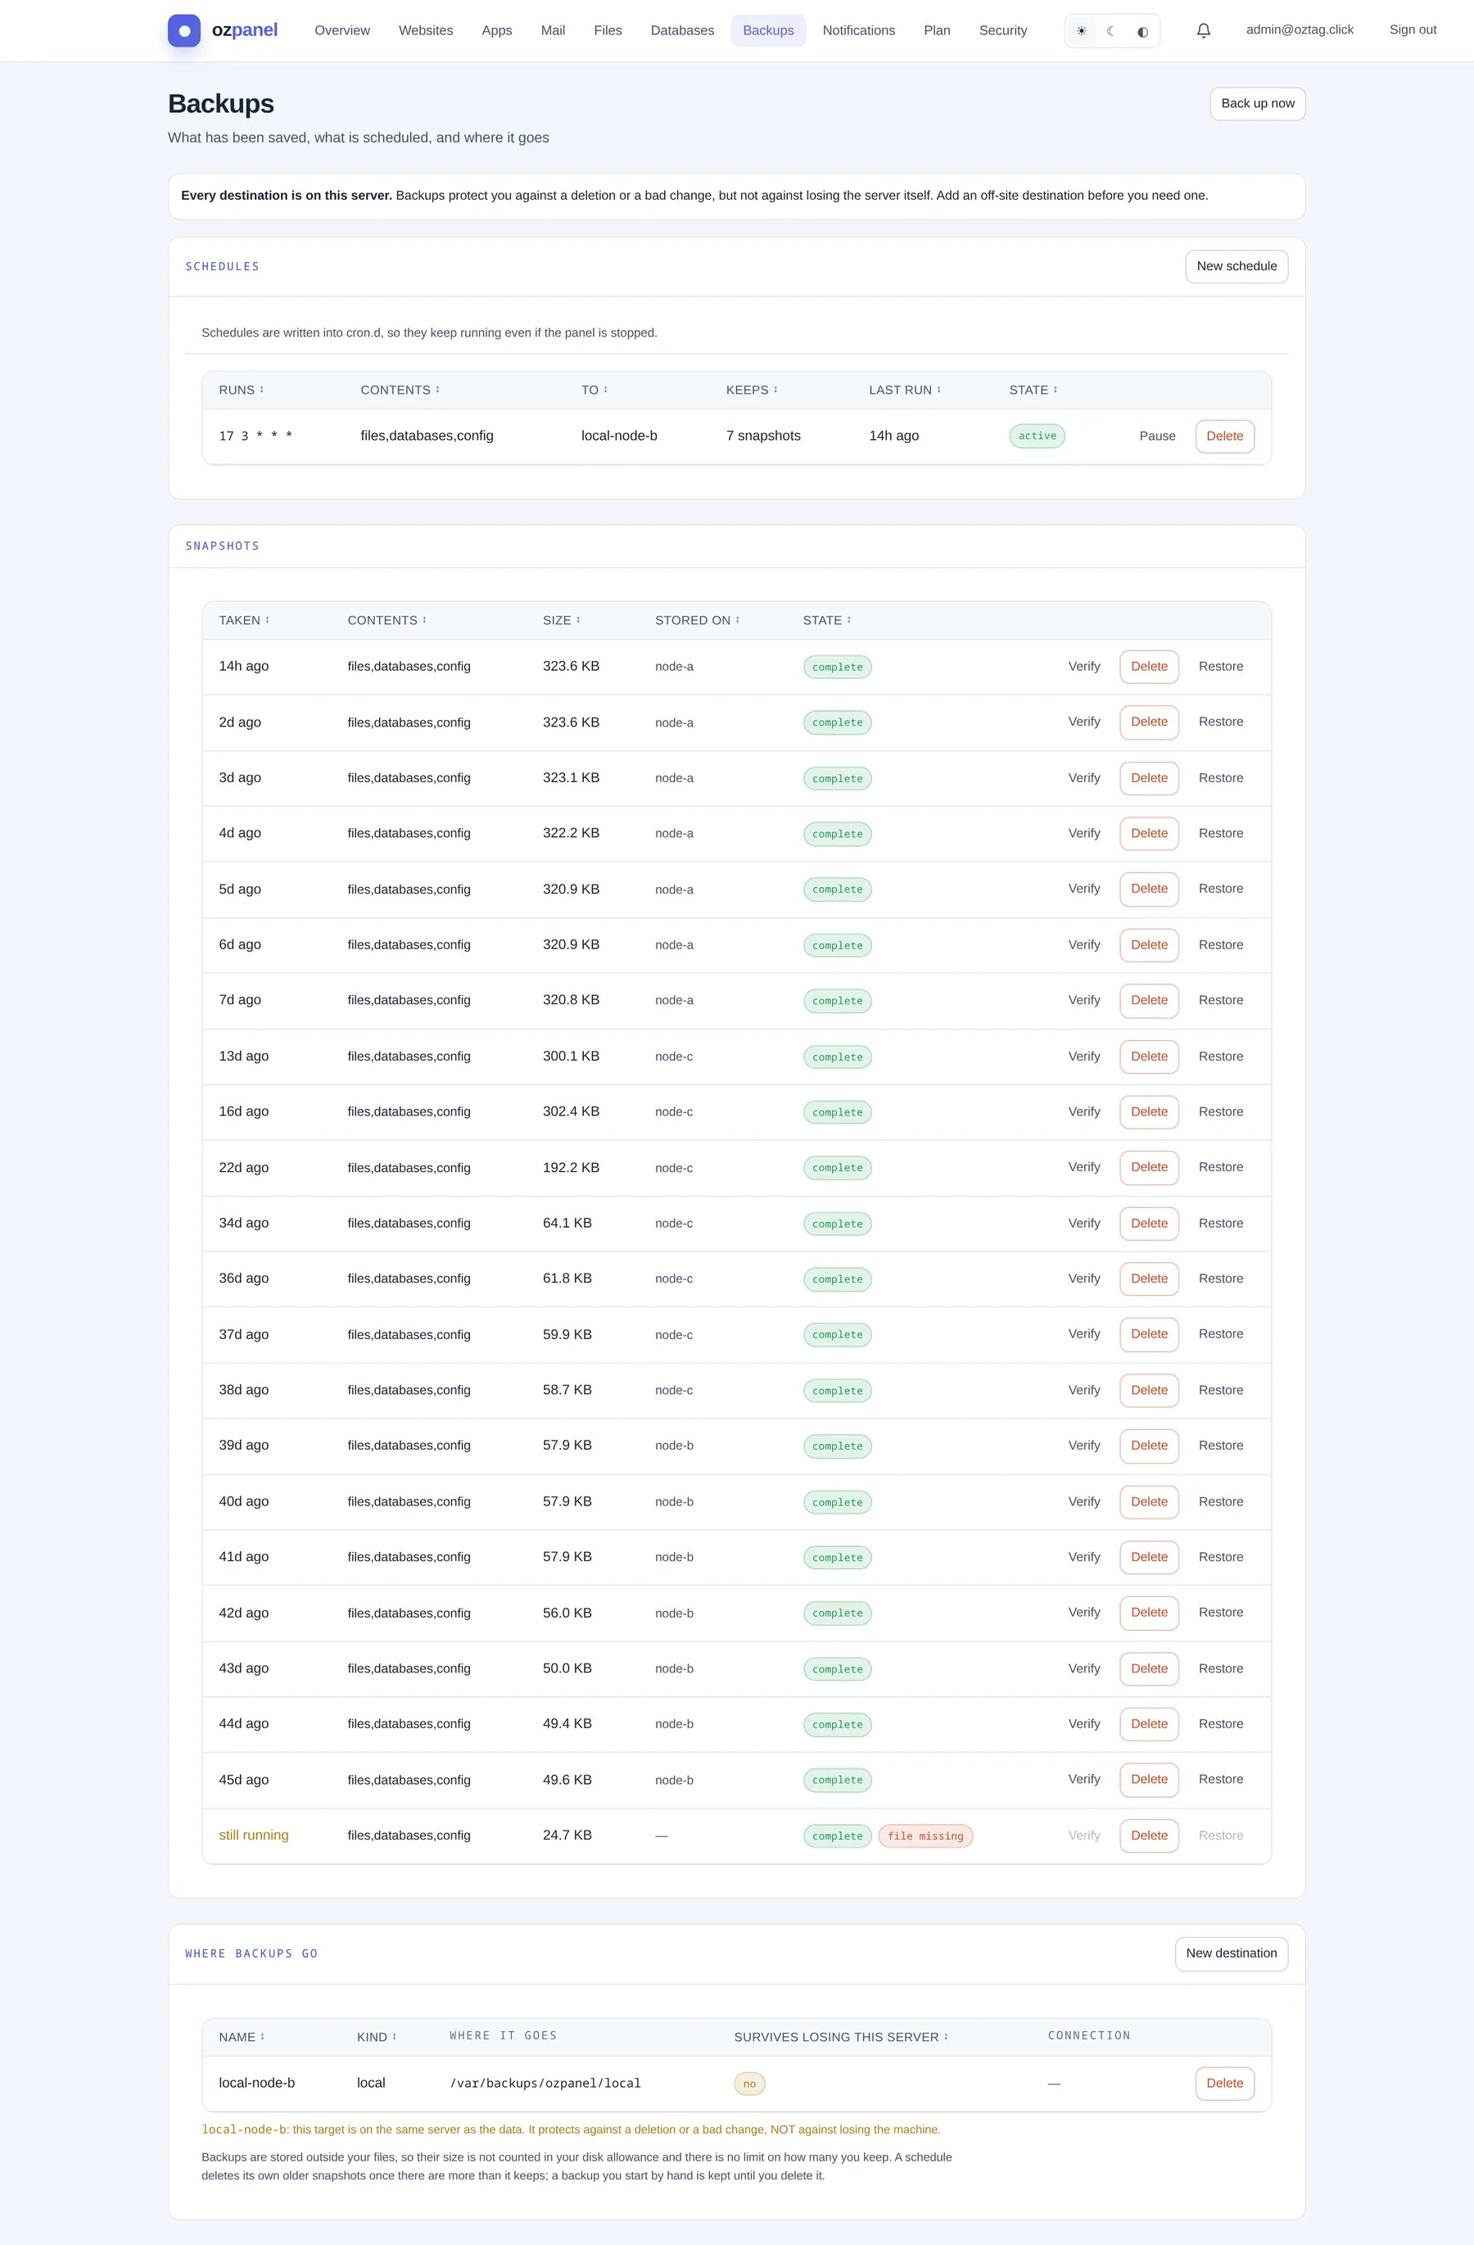Sort schedules by To column
The image size is (1474, 2245).
[595, 390]
